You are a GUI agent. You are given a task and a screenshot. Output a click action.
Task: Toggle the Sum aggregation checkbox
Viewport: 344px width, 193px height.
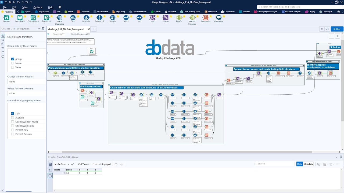pos(12,114)
